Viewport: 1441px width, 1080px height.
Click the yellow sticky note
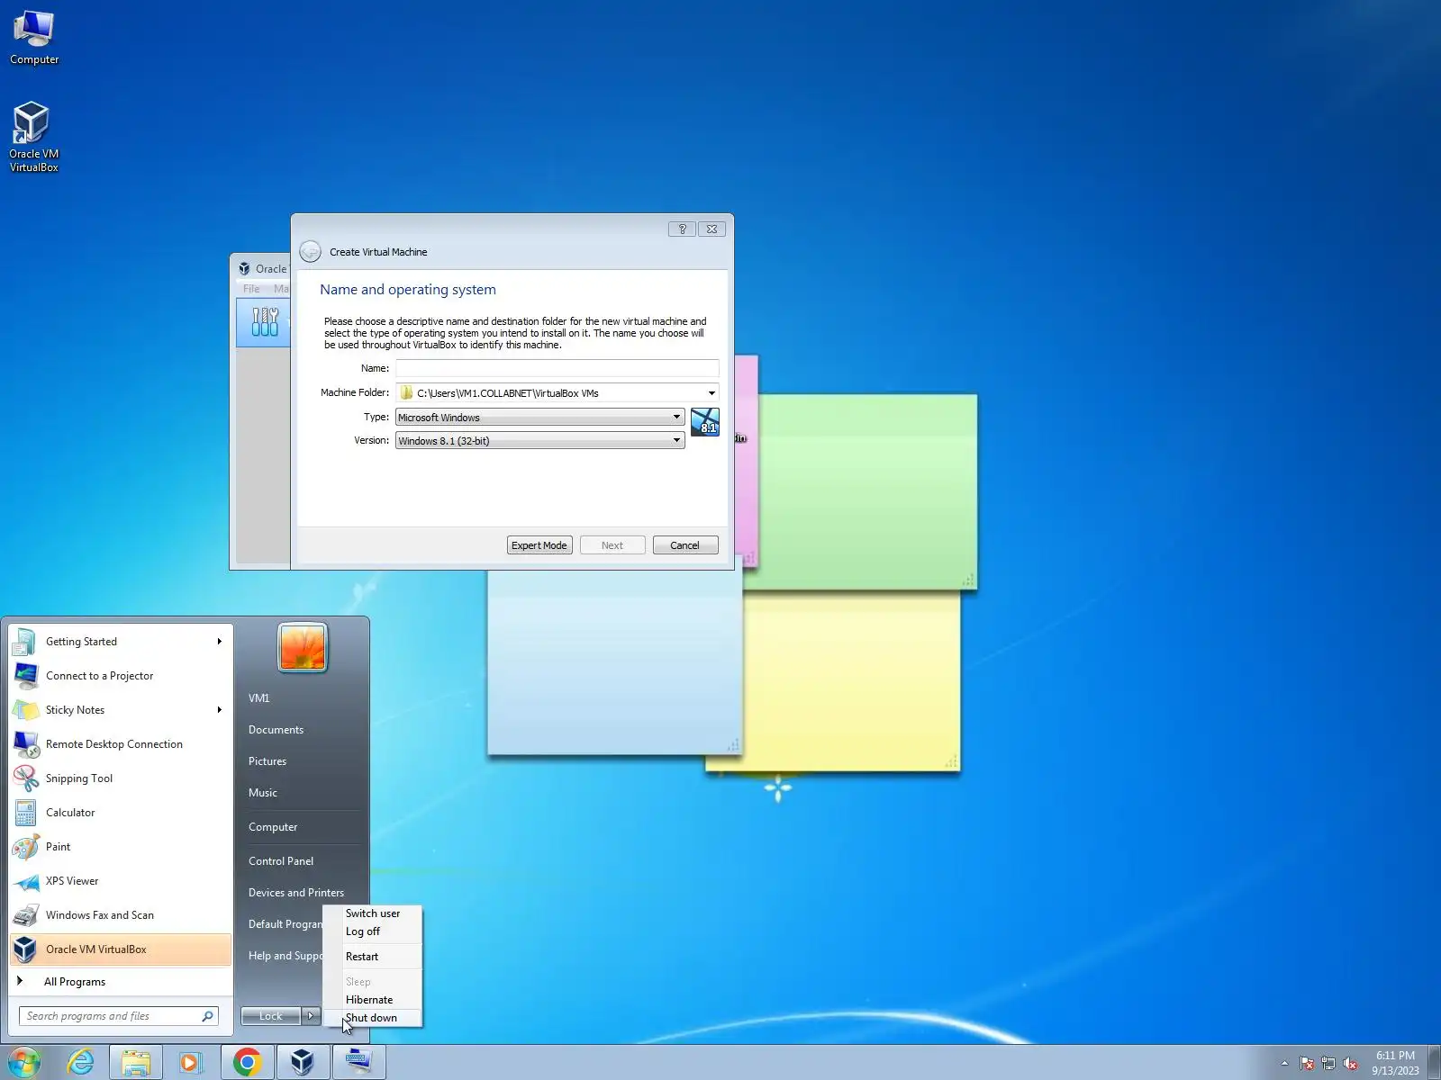click(x=851, y=680)
